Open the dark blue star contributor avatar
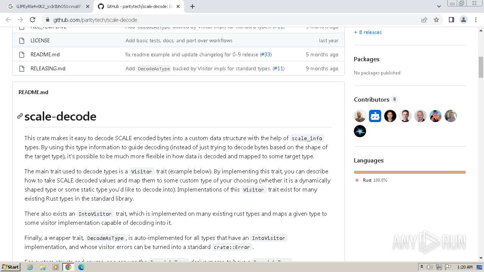484x272 pixels. tap(360, 131)
